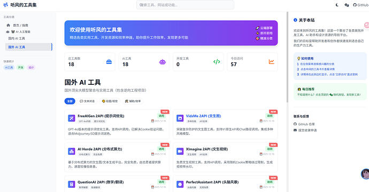The image size is (369, 192).
Task: Click the chart icon in 今日访问 card
Action: tap(272, 62)
